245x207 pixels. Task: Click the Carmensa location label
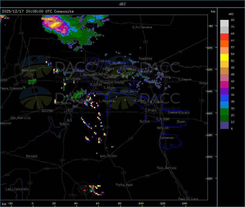pyautogui.click(x=167, y=138)
